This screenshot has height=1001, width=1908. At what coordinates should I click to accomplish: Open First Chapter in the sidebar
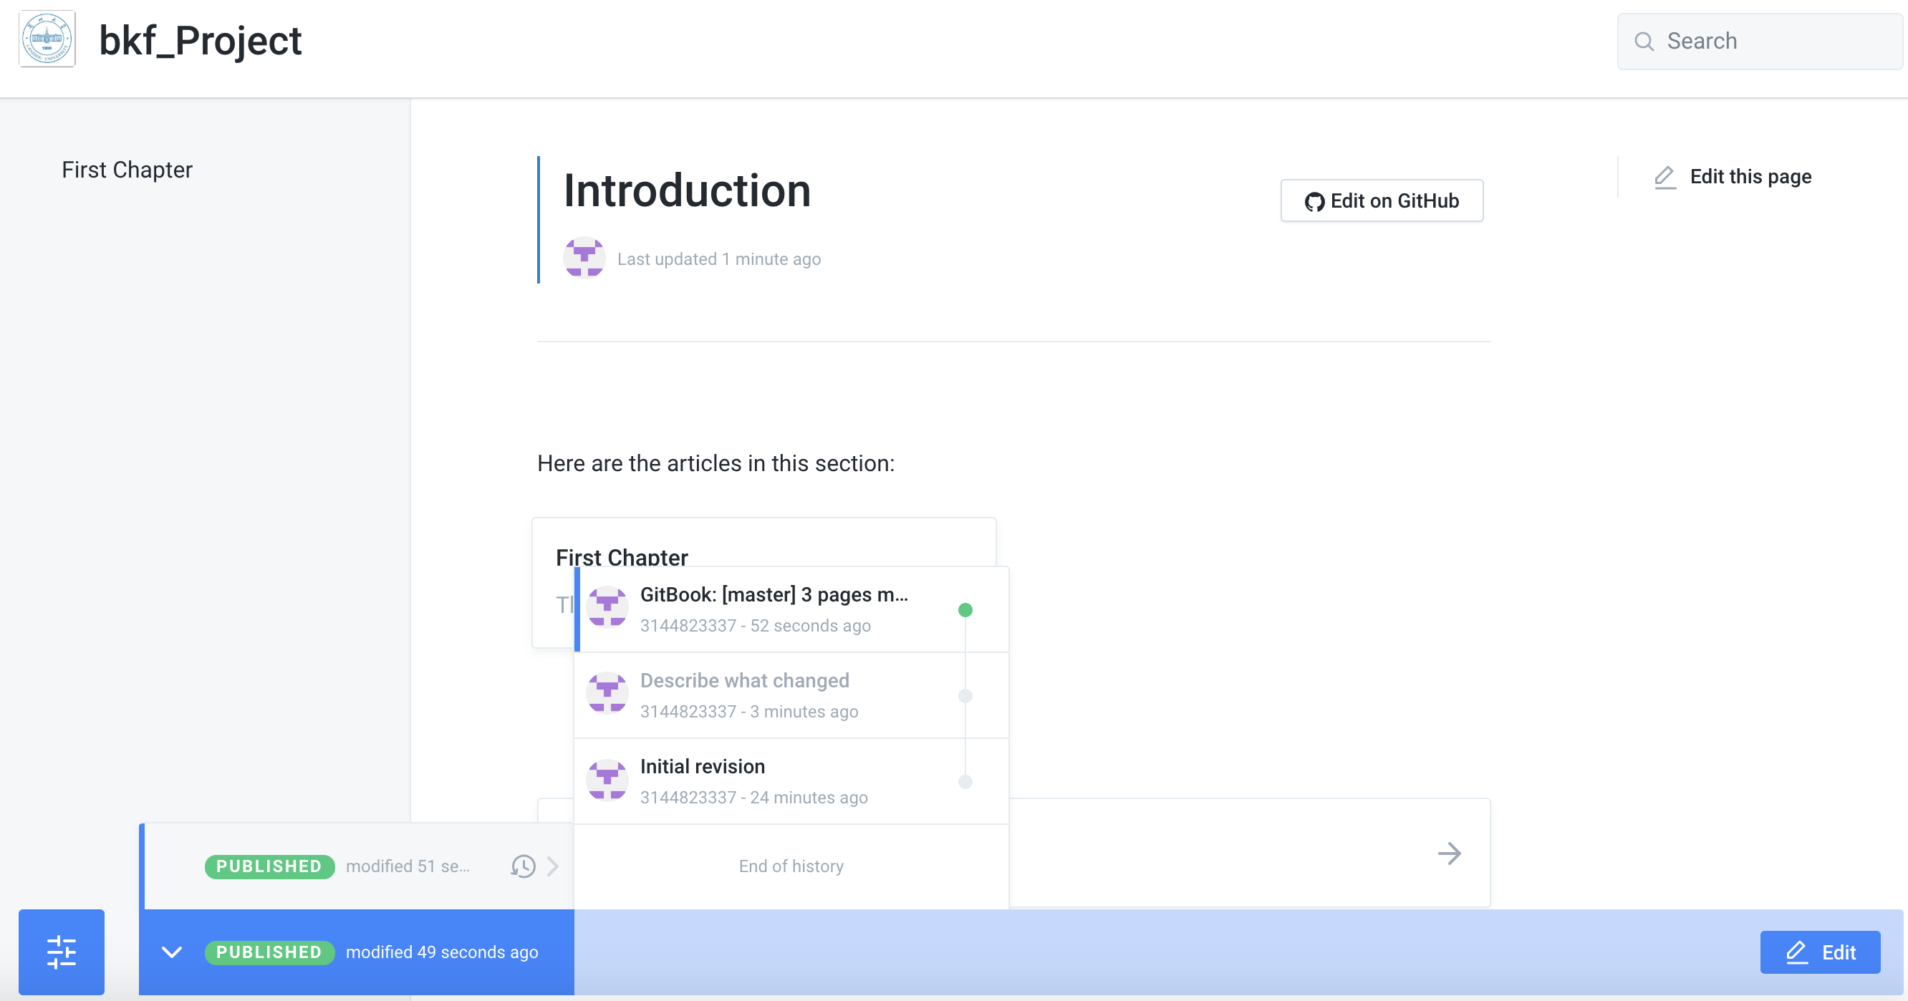(x=127, y=170)
